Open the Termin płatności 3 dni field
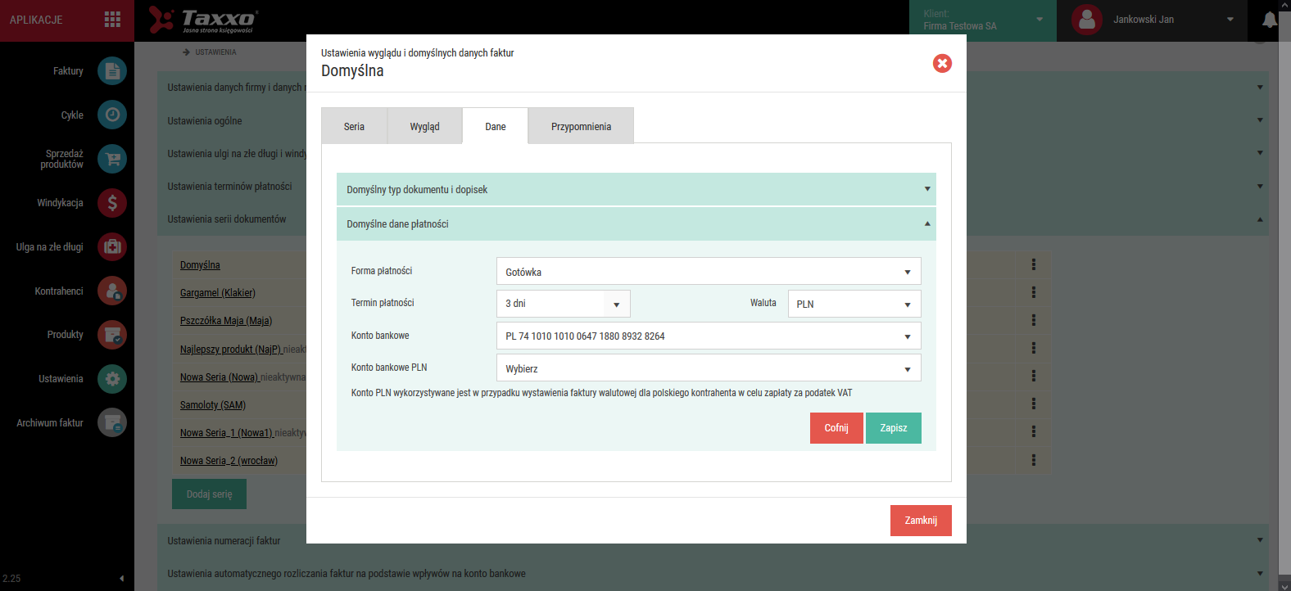The image size is (1291, 591). tap(564, 304)
